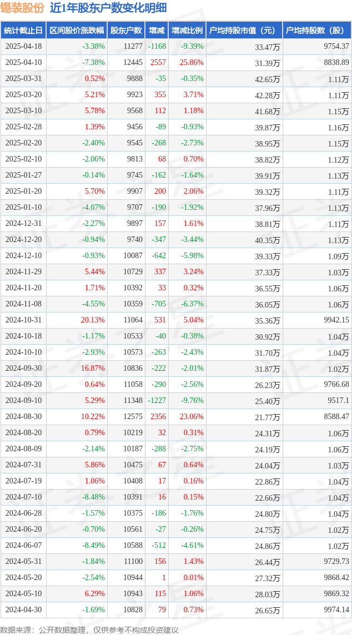Select the 16.87% price change cell
The height and width of the screenshot is (635, 352).
tap(93, 369)
